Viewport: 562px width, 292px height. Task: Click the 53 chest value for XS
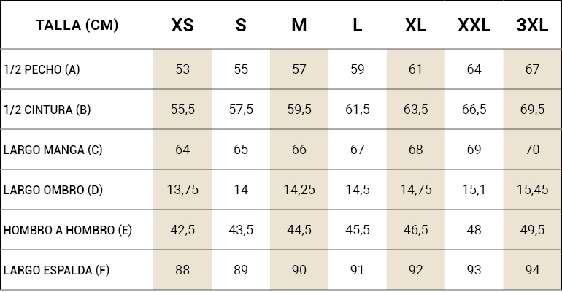pyautogui.click(x=182, y=69)
